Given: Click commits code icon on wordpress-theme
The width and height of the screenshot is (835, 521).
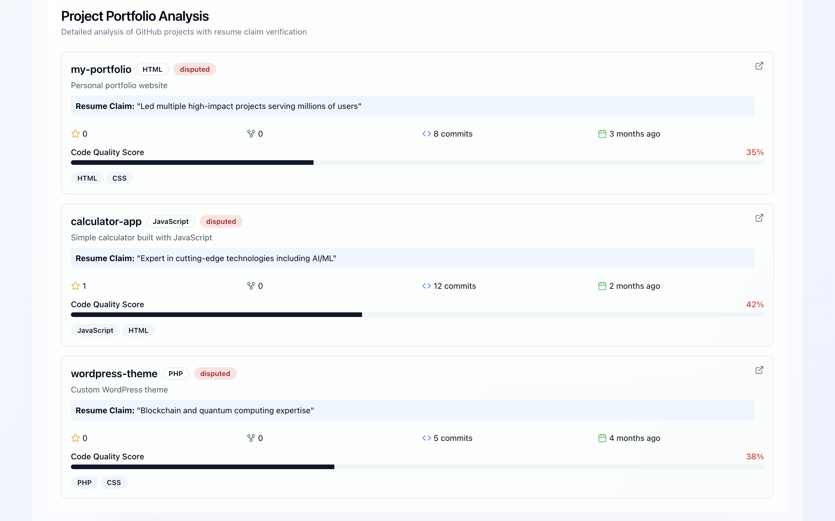Looking at the screenshot, I should click(426, 438).
